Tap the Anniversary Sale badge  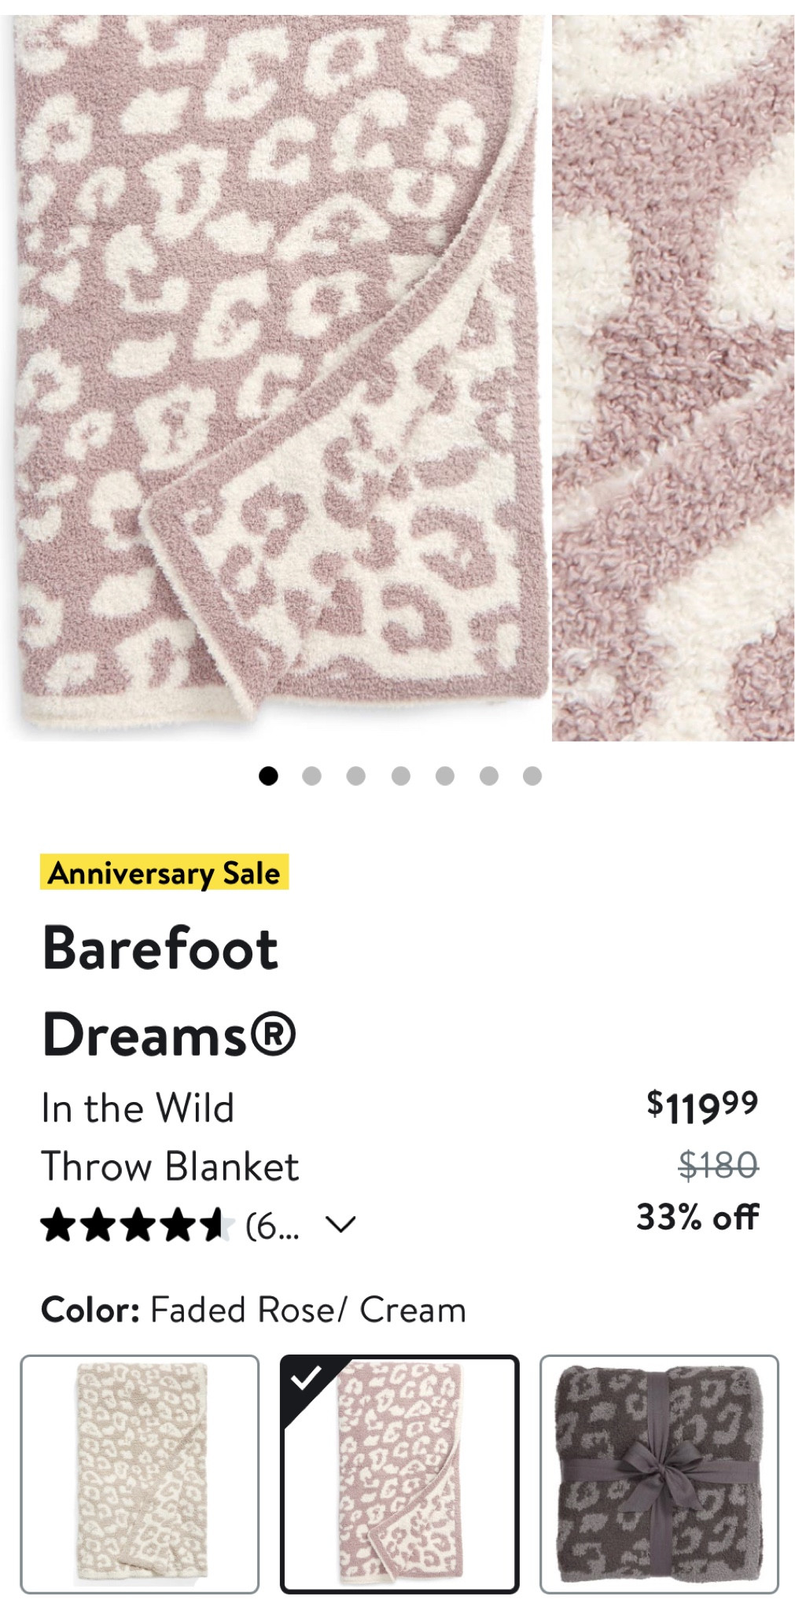(164, 872)
